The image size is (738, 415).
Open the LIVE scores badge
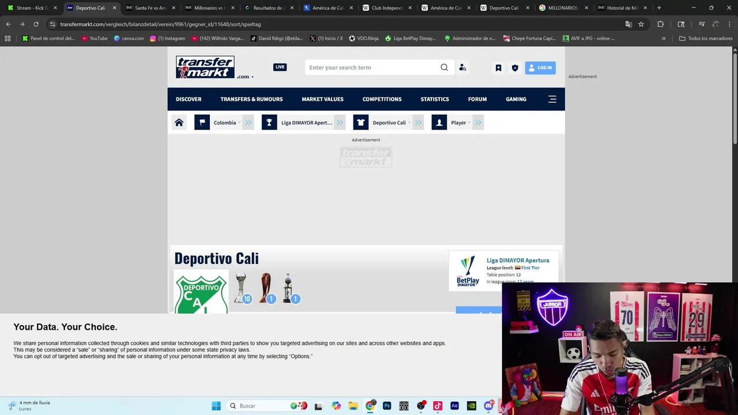point(280,67)
